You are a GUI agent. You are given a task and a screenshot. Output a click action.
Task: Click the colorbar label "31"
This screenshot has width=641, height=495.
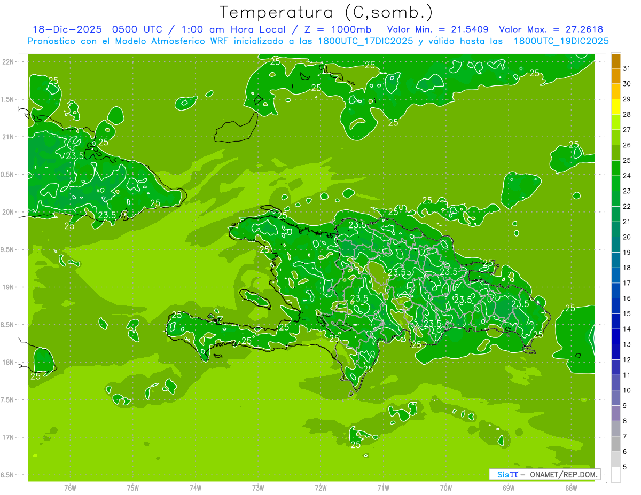pyautogui.click(x=627, y=68)
